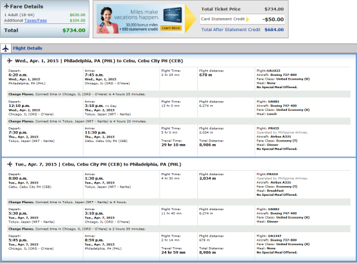Click the 13 hr 0 mn flight time

coord(171,106)
